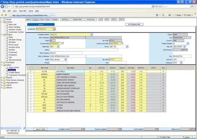The height and width of the screenshot is (139, 197).
Task: Check the BANGLE row checkbox
Action: 31,77
